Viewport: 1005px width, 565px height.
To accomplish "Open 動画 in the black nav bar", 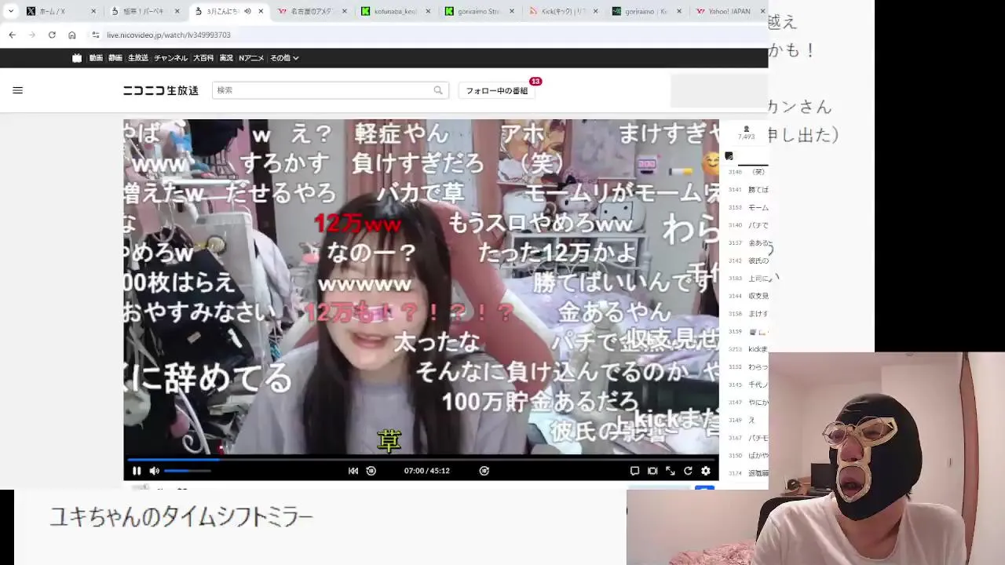I will (96, 58).
